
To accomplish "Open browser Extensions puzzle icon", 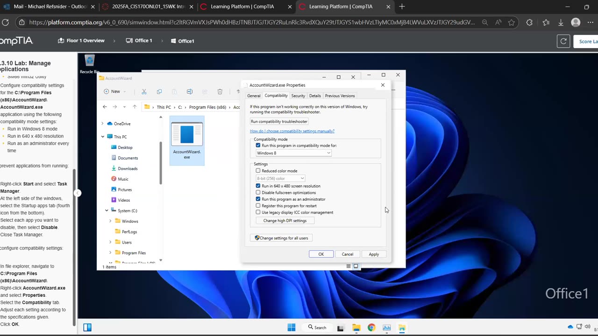I will tap(529, 22).
